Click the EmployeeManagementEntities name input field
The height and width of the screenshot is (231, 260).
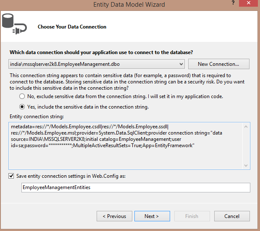pyautogui.click(x=135, y=188)
